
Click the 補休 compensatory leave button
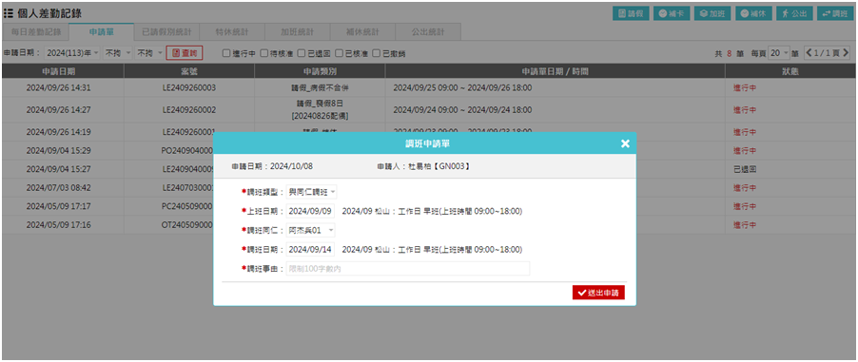[753, 13]
